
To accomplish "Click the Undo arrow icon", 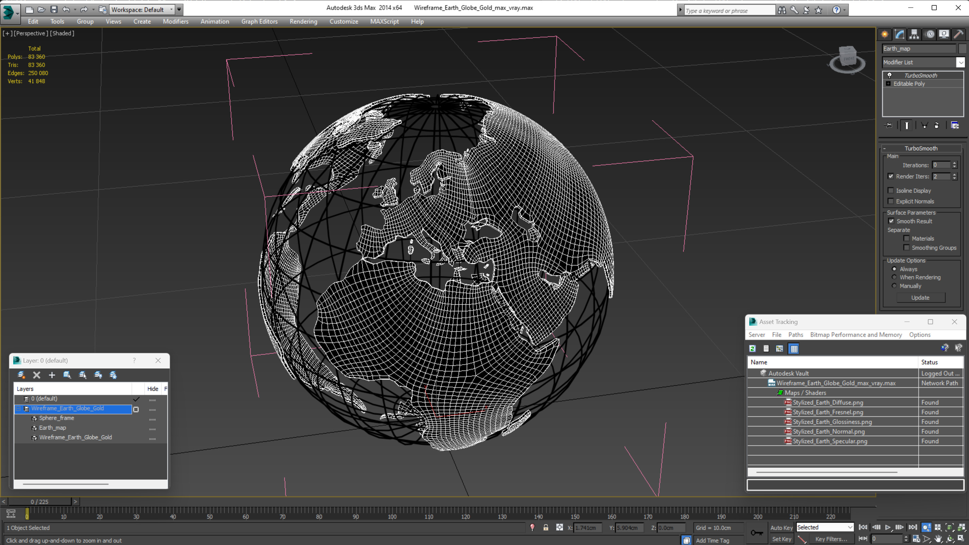I will [x=66, y=10].
